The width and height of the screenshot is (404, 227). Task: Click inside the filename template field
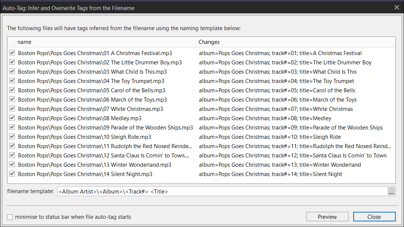220,192
